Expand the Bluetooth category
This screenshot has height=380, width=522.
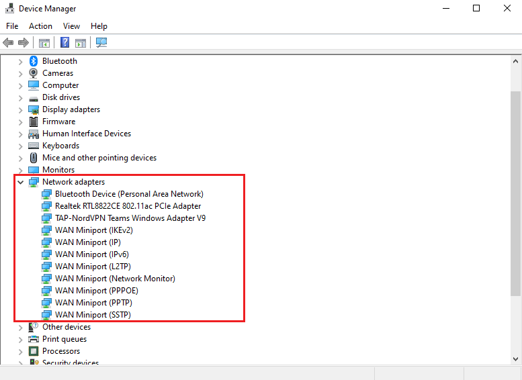pyautogui.click(x=21, y=62)
